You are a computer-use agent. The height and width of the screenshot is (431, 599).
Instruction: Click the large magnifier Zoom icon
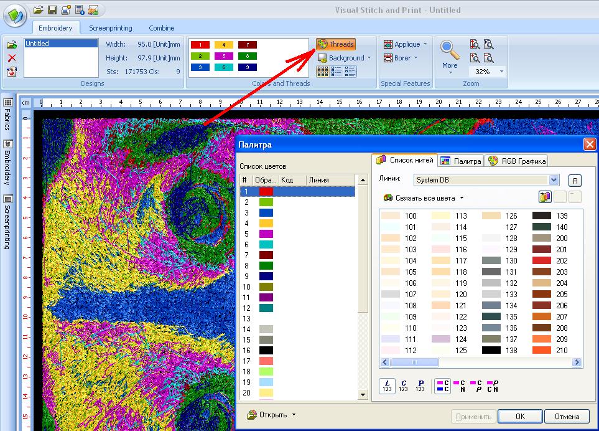click(x=449, y=49)
